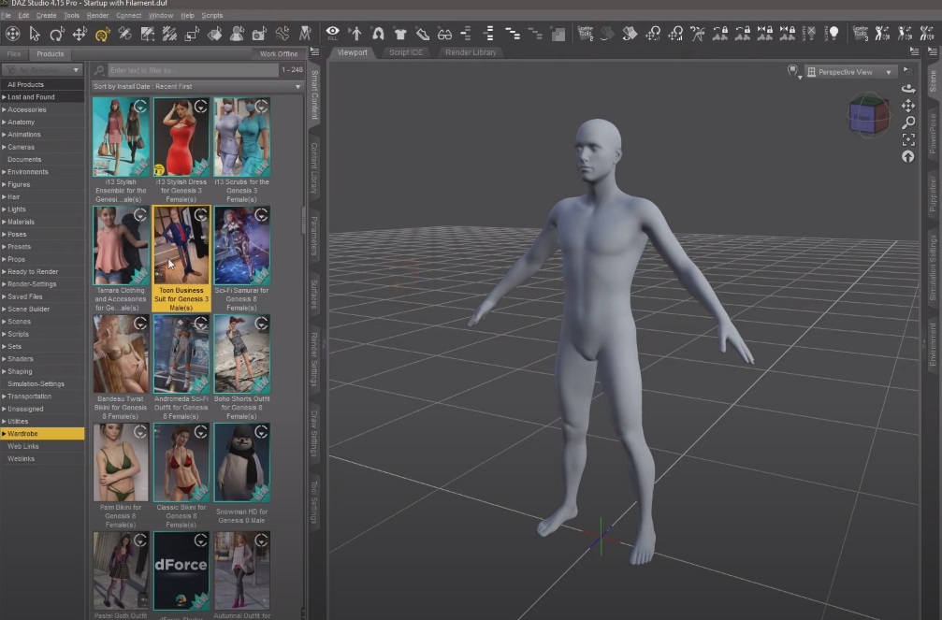Choose the Translate move tool
Screen dimensions: 942x620
pos(80,35)
